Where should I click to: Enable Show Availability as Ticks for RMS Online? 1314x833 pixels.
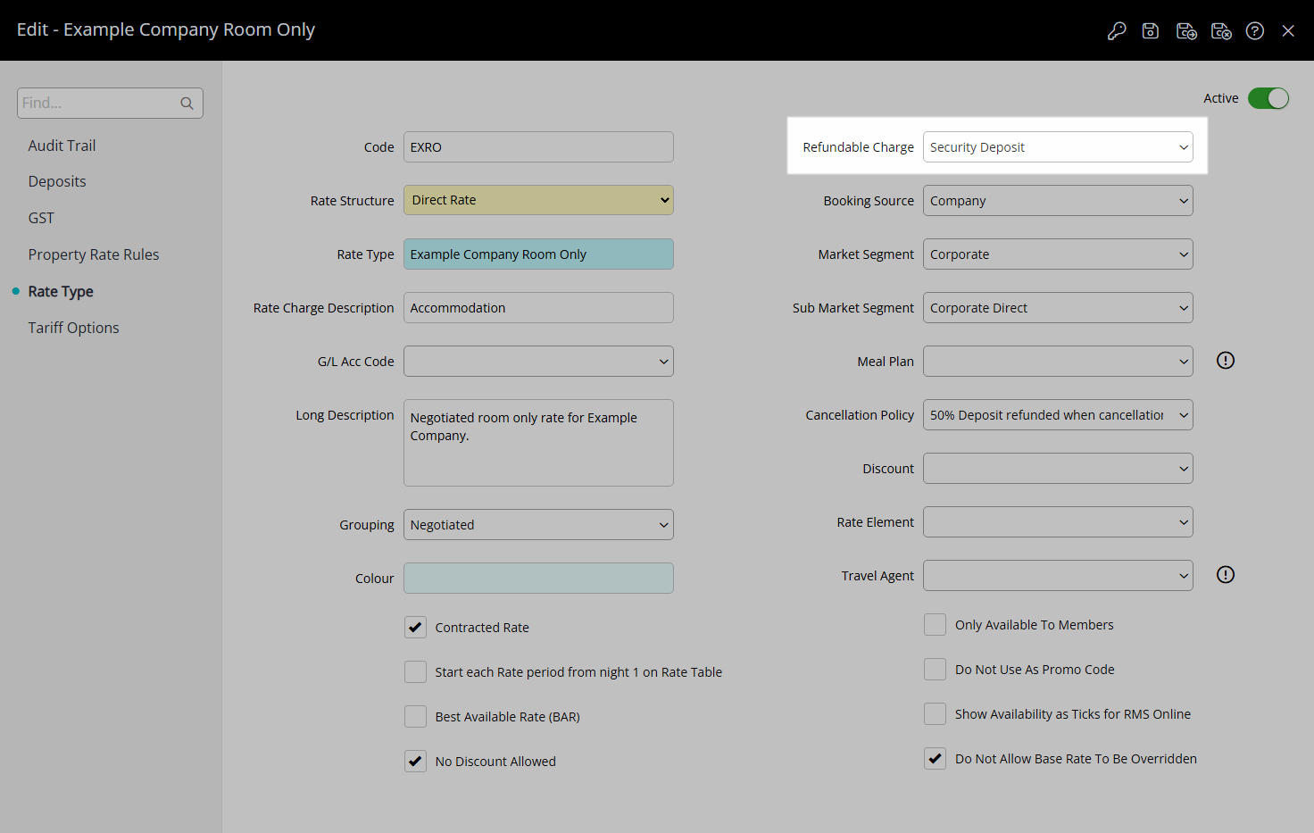click(935, 714)
